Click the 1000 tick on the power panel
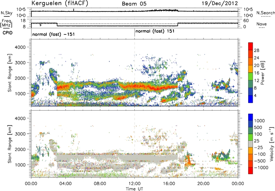 pyautogui.click(x=20, y=93)
